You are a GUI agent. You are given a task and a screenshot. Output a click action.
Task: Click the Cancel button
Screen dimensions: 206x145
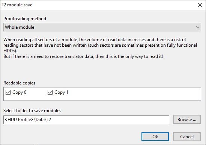[x=187, y=137]
